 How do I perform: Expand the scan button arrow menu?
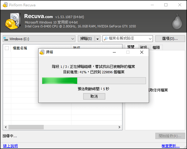click(97, 39)
